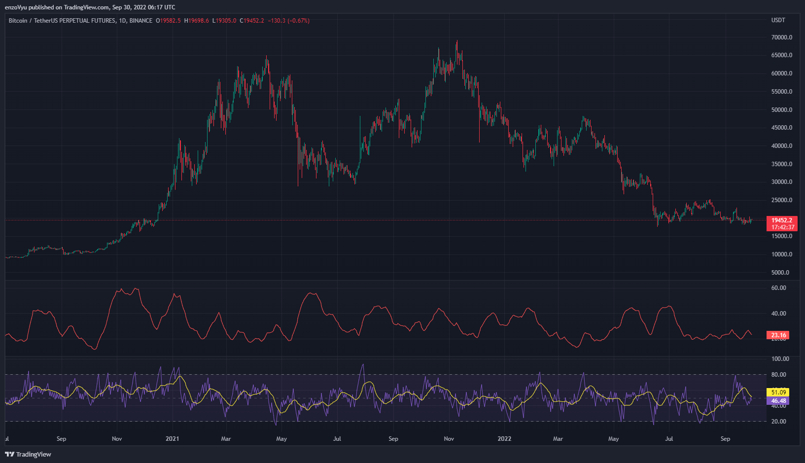
Task: Click the 2021 time axis label
Action: (173, 439)
